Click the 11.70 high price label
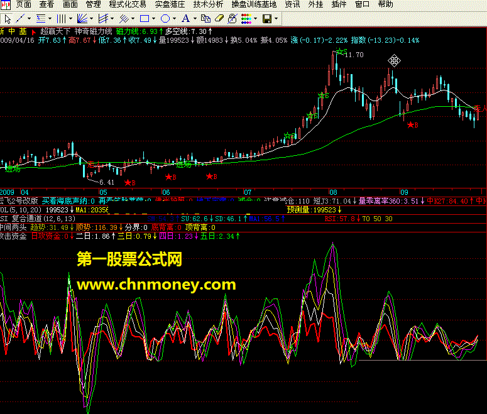The image size is (487, 414). coord(354,55)
